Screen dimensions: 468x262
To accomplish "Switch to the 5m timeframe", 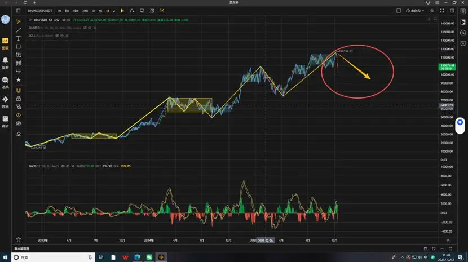I will point(67,11).
